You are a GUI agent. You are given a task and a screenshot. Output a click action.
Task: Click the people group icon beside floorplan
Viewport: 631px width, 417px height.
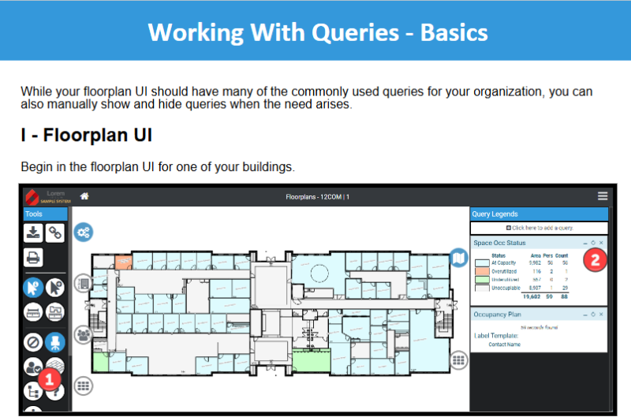click(84, 335)
